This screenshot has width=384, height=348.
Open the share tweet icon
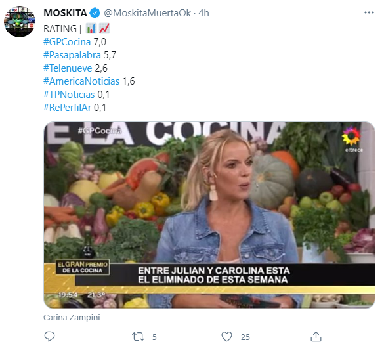click(x=316, y=337)
